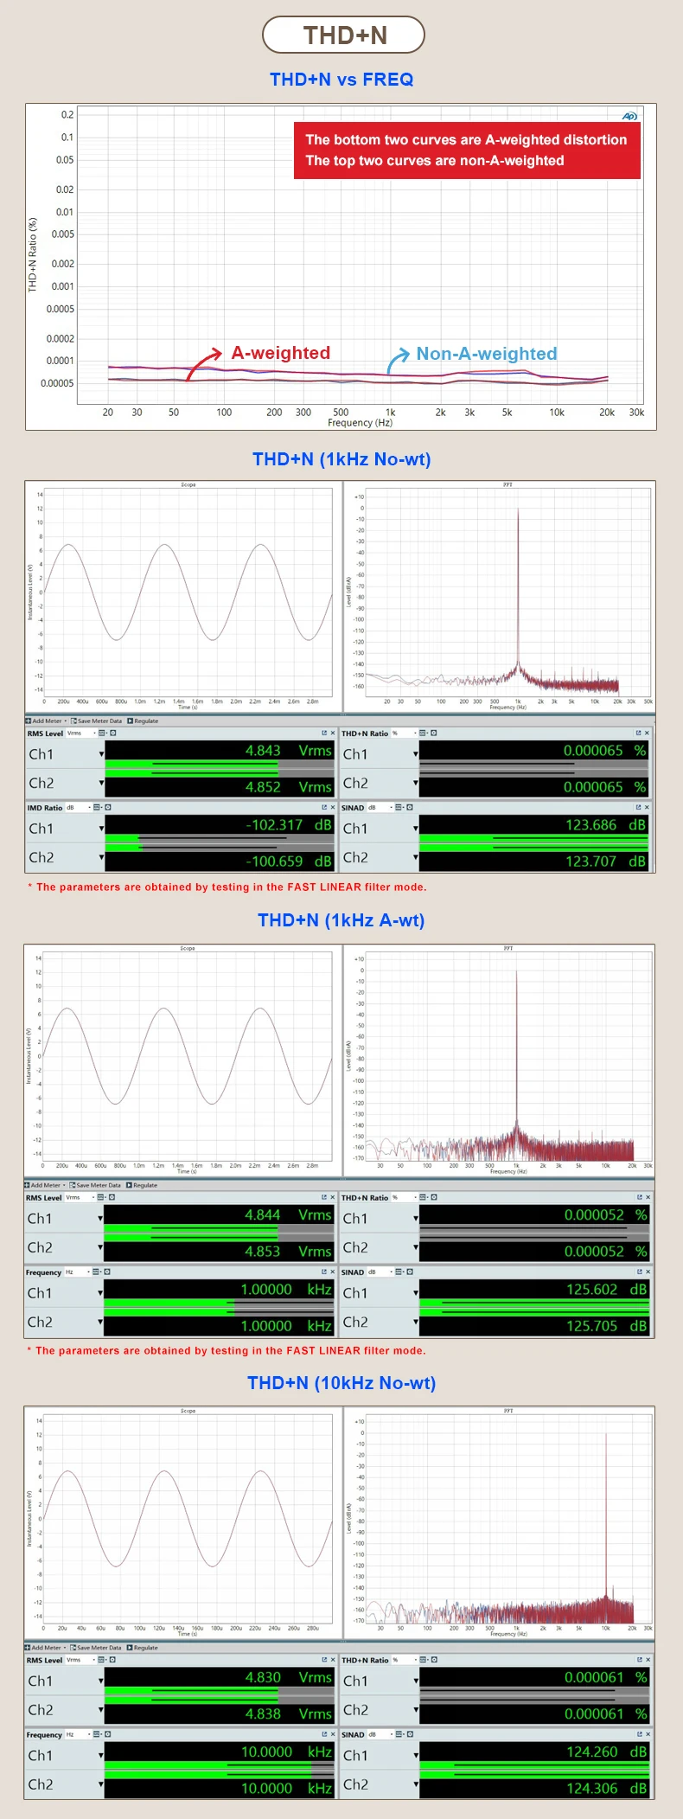
Task: Click the -102.317 dB Ch1 IMD Ratio reading
Action: point(288,825)
